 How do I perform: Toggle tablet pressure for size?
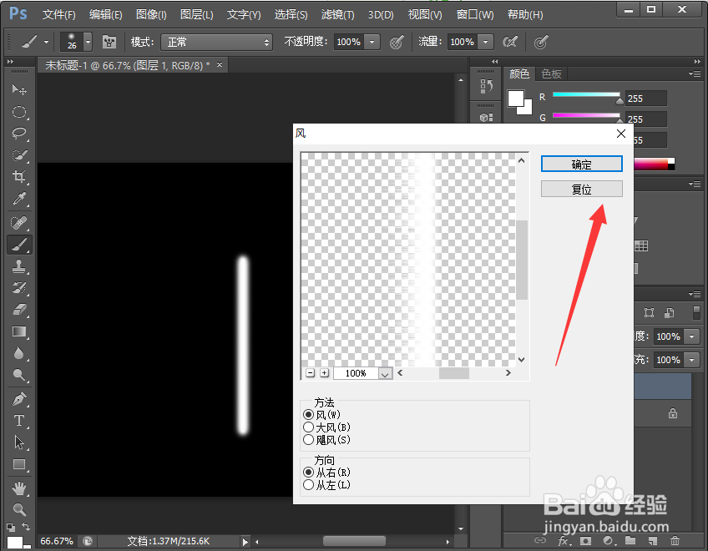(x=541, y=43)
